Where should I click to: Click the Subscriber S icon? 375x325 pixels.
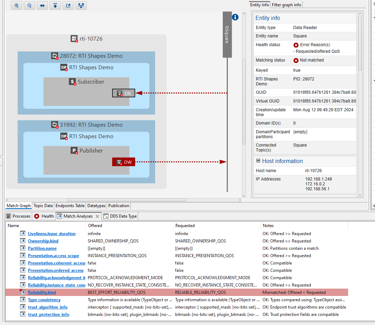(72, 82)
